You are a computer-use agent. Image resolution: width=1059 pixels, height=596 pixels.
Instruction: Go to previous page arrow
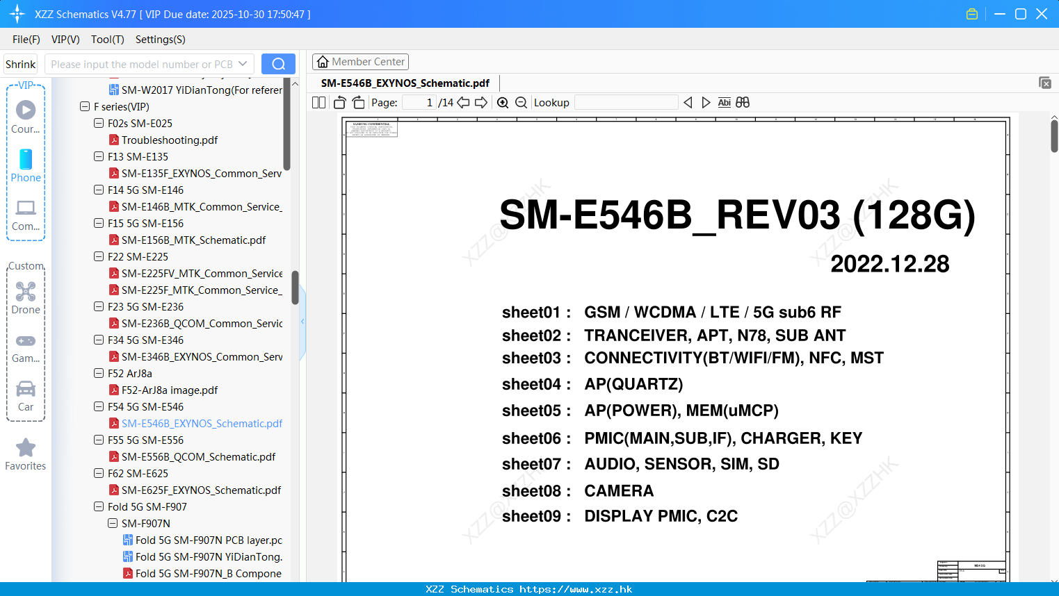click(x=463, y=103)
